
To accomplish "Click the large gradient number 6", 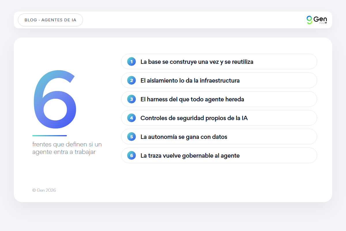I will coord(55,99).
